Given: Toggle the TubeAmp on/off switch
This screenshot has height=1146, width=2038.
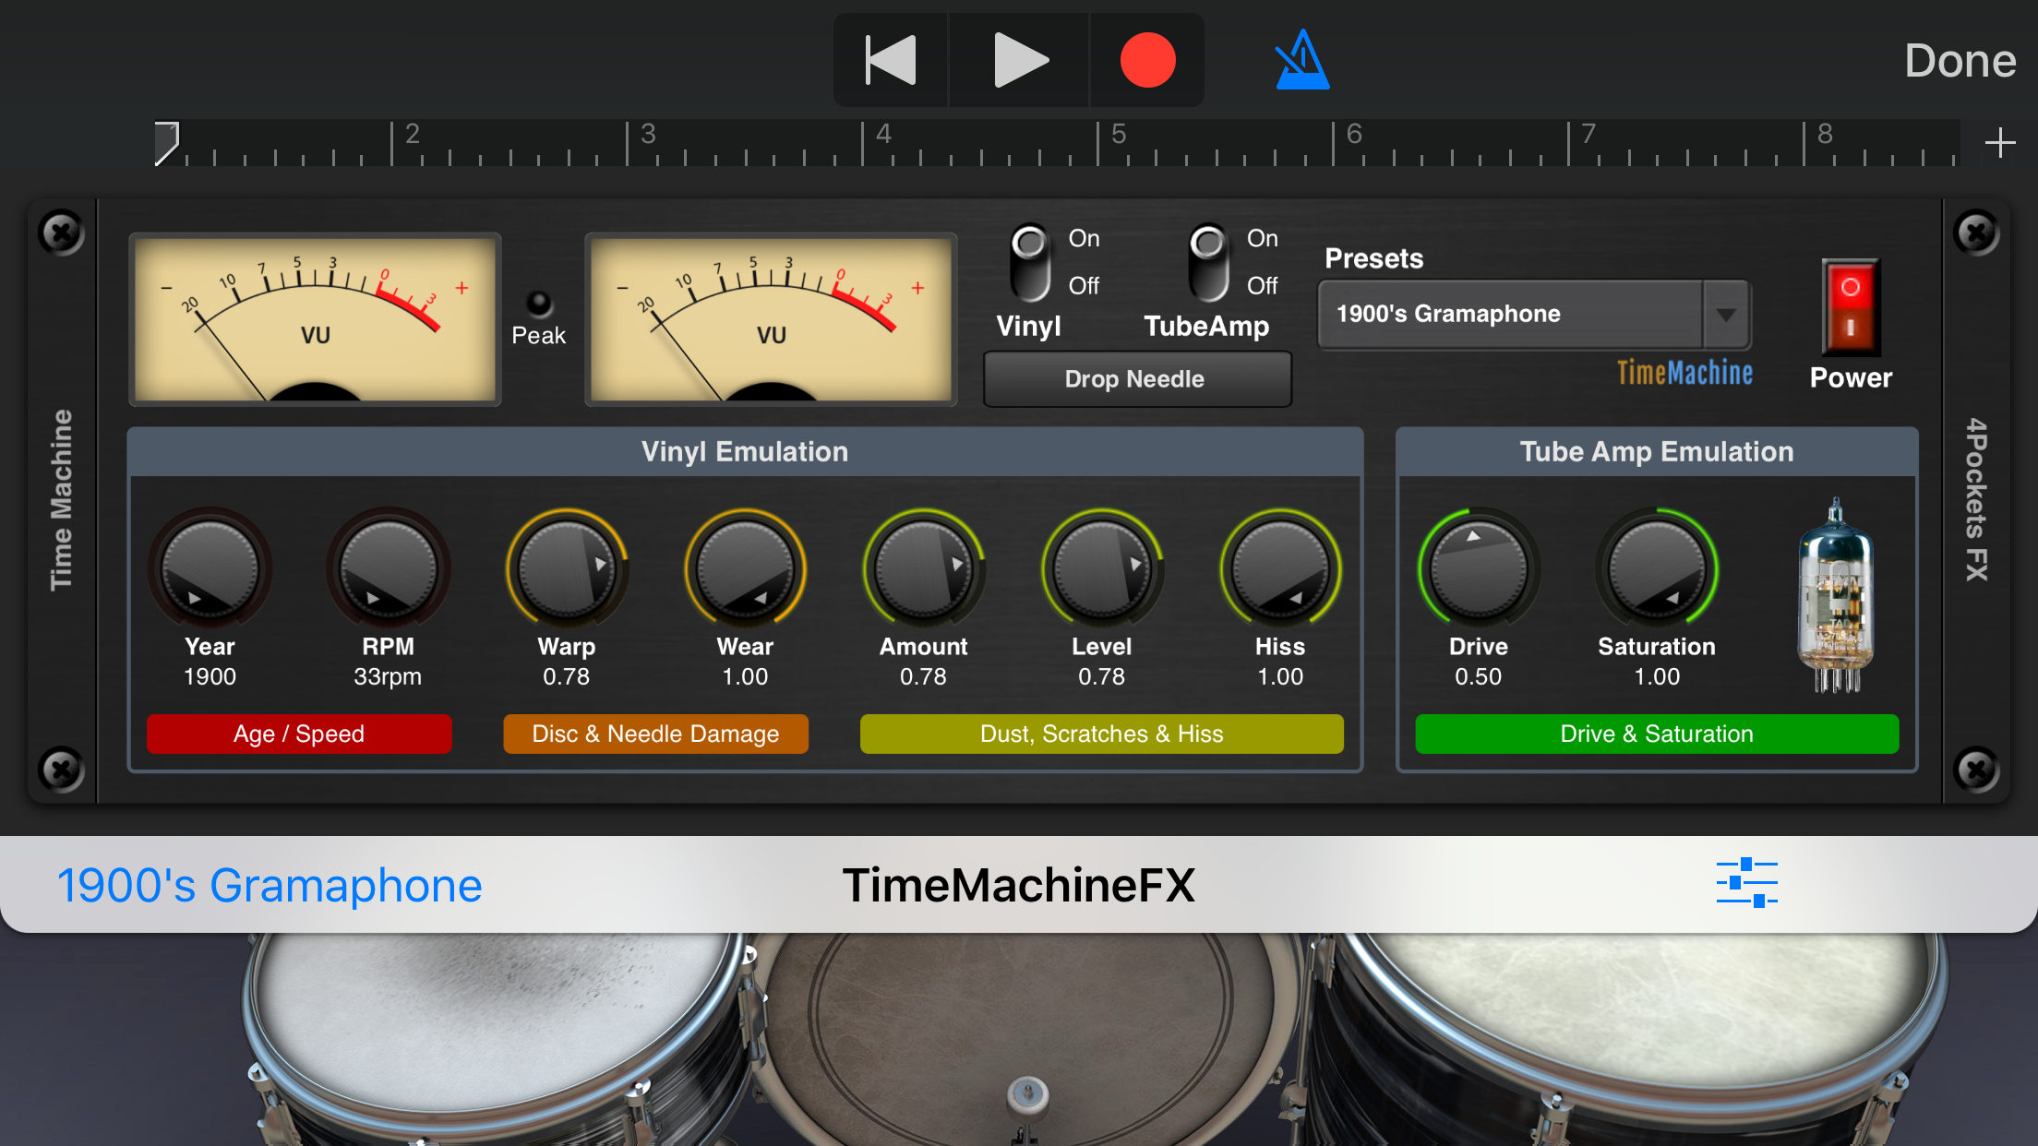Looking at the screenshot, I should 1208,262.
